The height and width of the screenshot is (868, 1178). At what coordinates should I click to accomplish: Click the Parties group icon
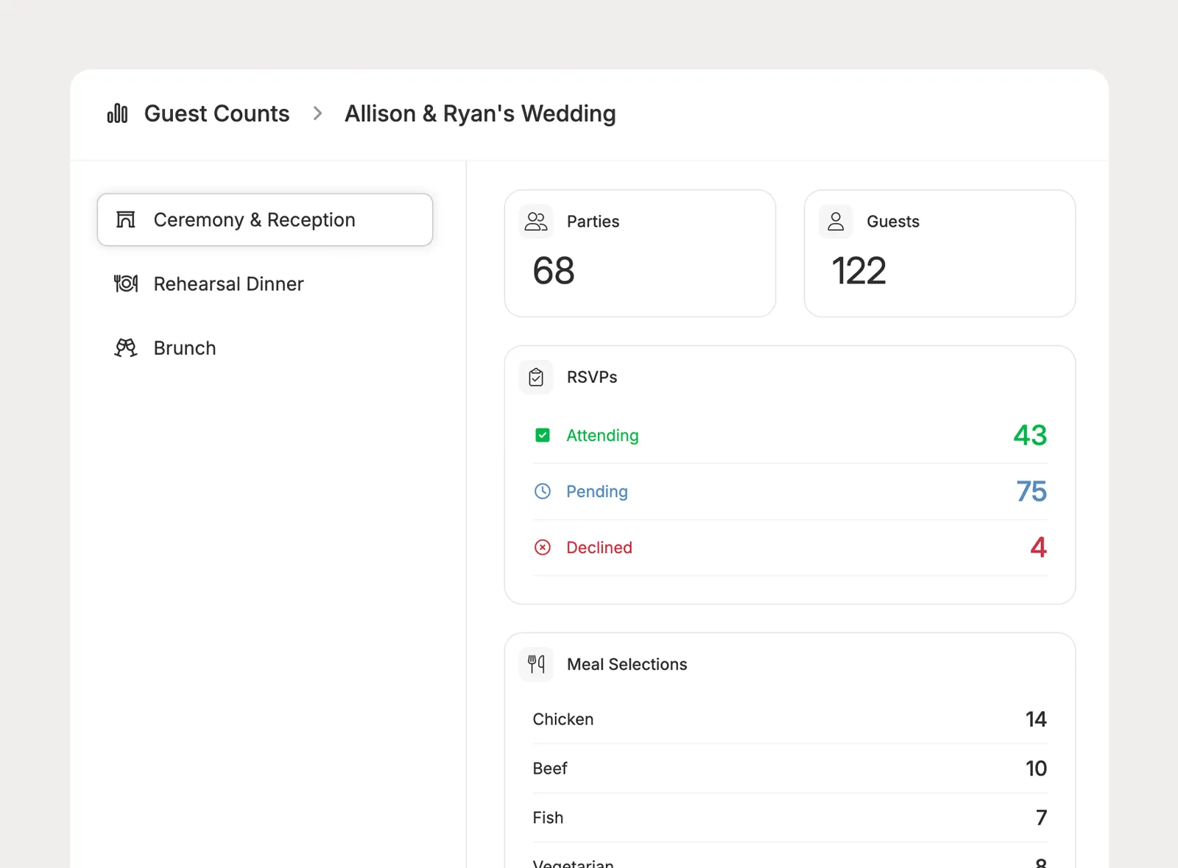pos(536,222)
